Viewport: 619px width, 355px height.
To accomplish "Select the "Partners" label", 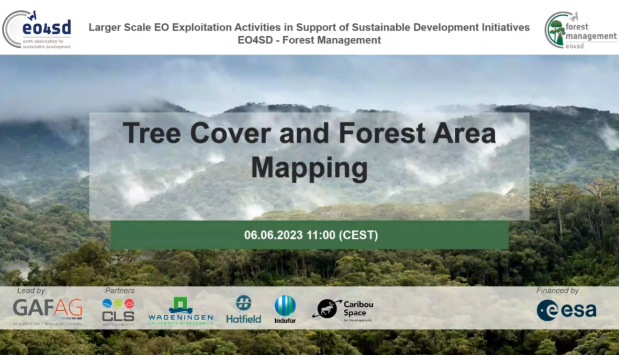I will click(120, 291).
